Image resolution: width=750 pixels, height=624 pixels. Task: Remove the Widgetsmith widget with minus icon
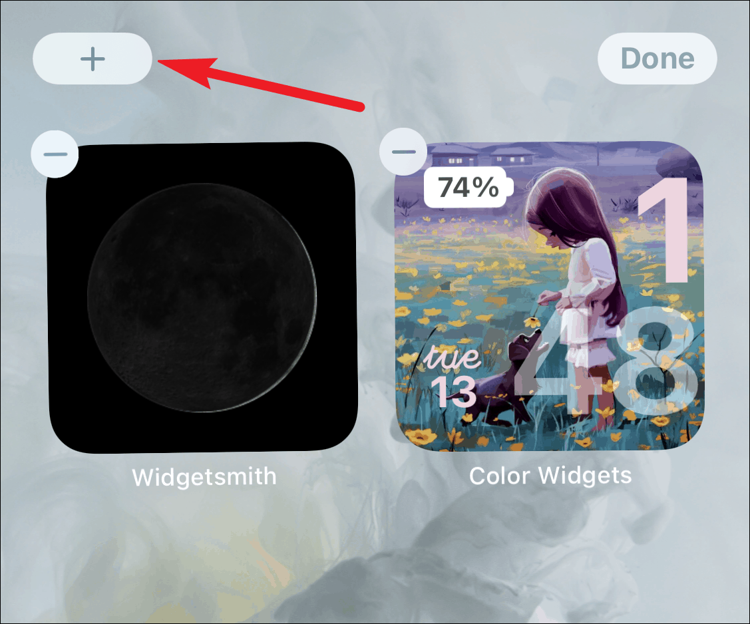pyautogui.click(x=55, y=154)
